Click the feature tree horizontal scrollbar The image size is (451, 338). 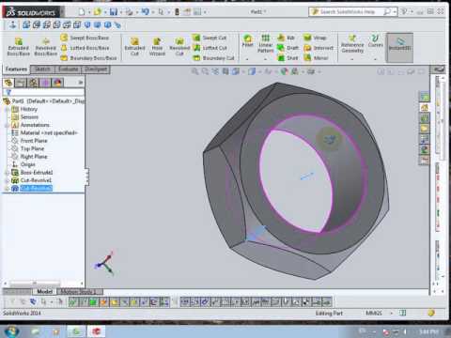[35, 284]
